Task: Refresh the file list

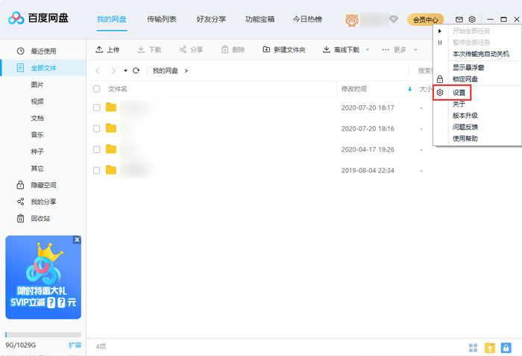Action: 136,71
